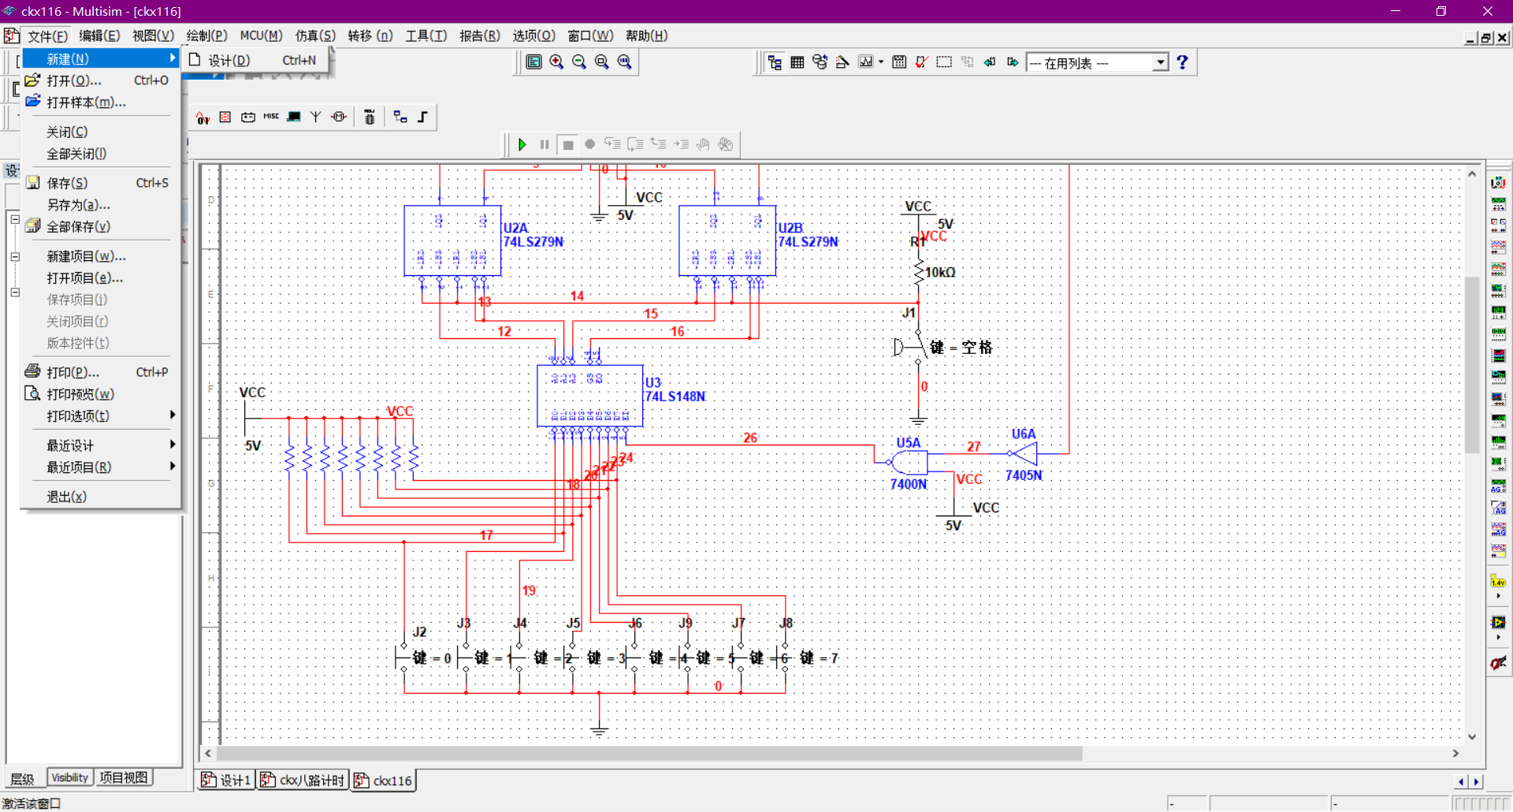Open the Grapher analysis icon

coord(866,62)
